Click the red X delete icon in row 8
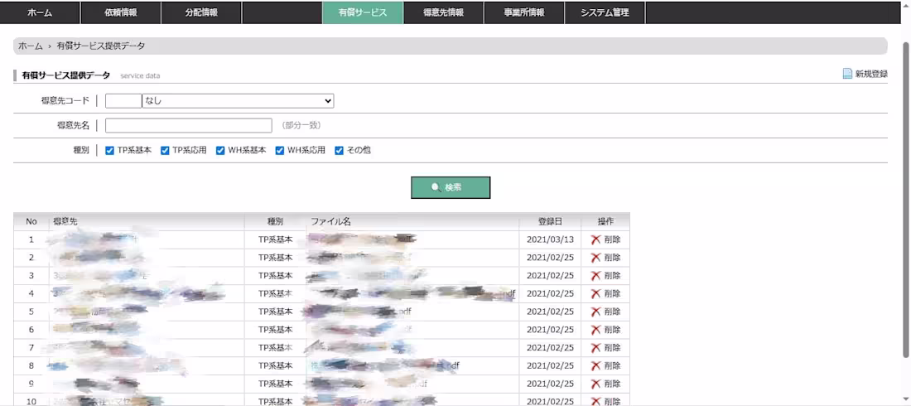911x406 pixels. (595, 366)
